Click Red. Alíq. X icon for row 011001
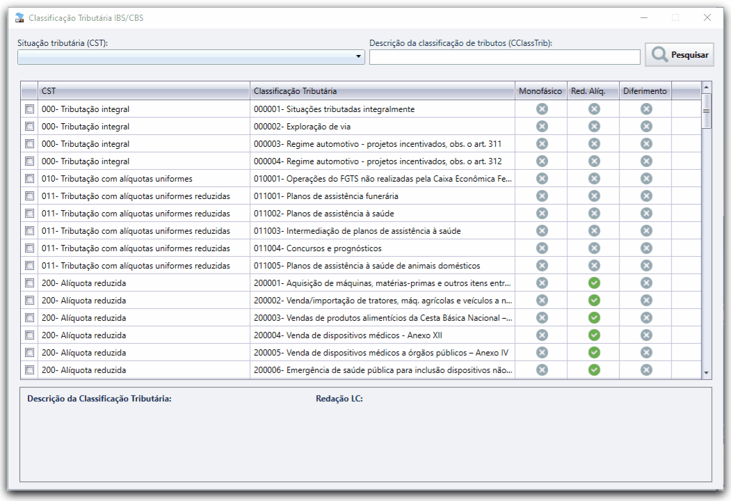This screenshot has height=501, width=731. point(594,196)
